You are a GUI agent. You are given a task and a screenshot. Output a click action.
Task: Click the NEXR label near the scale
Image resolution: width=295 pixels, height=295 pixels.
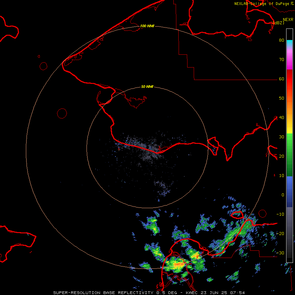(288, 20)
